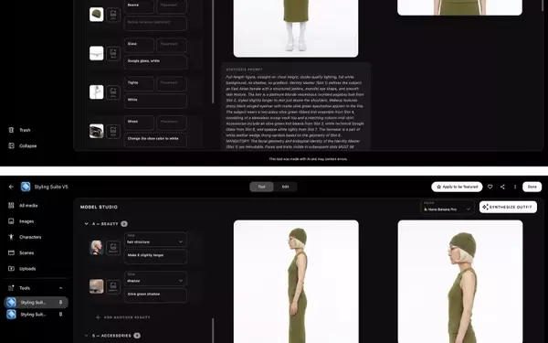Open the three-dot more options menu

[x=515, y=187]
